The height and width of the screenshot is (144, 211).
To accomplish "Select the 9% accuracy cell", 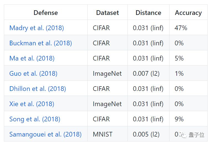I will (x=179, y=119).
